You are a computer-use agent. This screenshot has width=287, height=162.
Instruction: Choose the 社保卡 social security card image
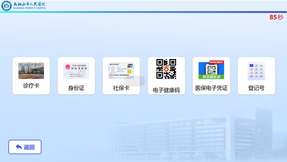tap(121, 71)
